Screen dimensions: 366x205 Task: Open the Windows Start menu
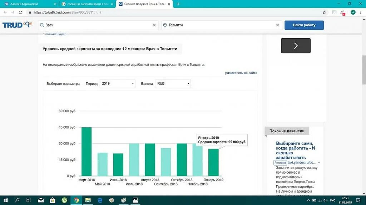[x=6, y=200]
